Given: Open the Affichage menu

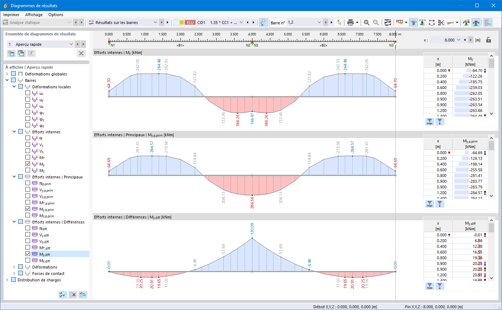Looking at the screenshot, I should (x=34, y=15).
